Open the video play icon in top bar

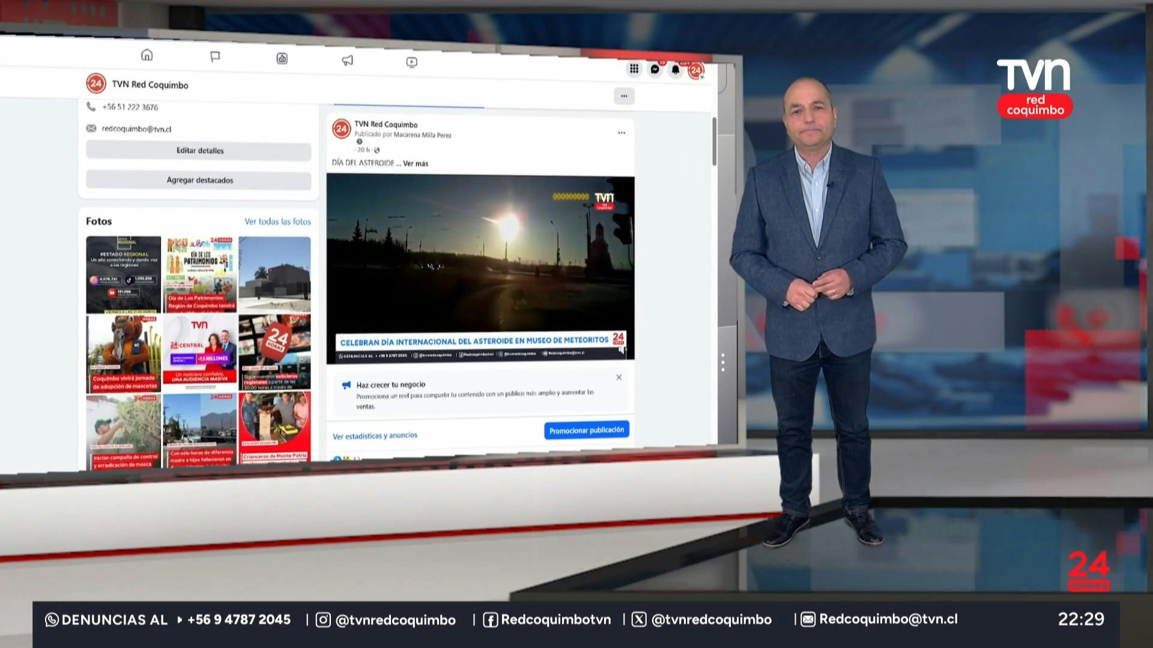411,62
